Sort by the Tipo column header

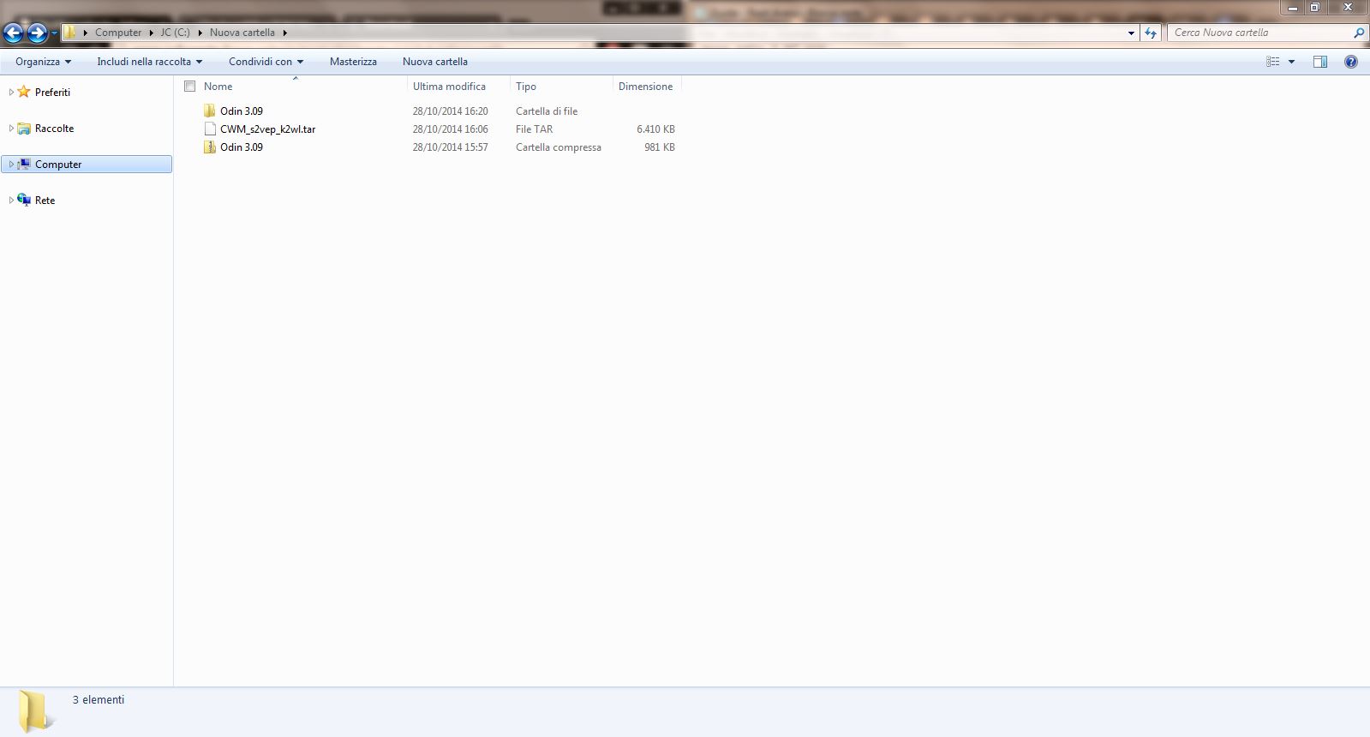(526, 87)
